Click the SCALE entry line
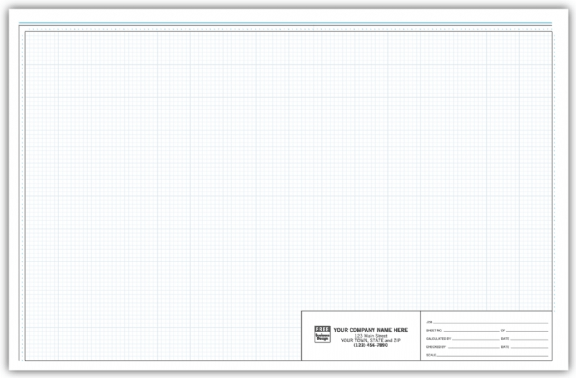This screenshot has width=576, height=378. point(492,356)
